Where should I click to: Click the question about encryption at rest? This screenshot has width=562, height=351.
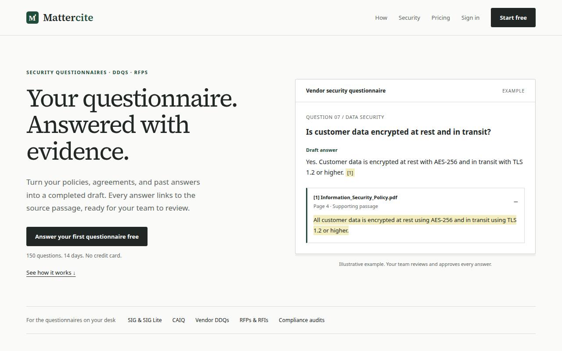click(x=398, y=132)
